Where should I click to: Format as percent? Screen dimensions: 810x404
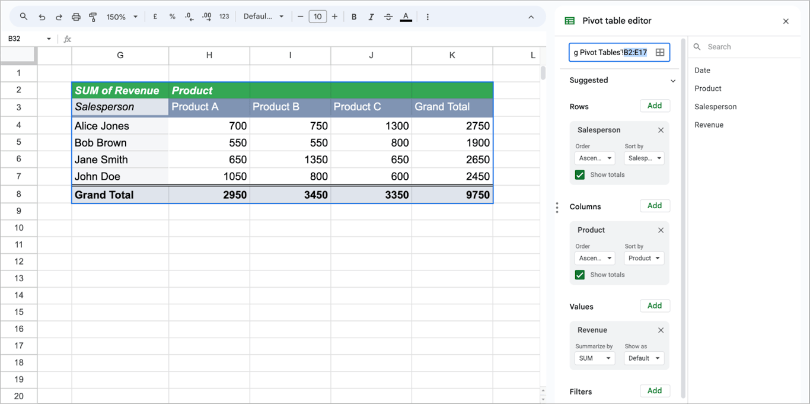click(x=173, y=17)
